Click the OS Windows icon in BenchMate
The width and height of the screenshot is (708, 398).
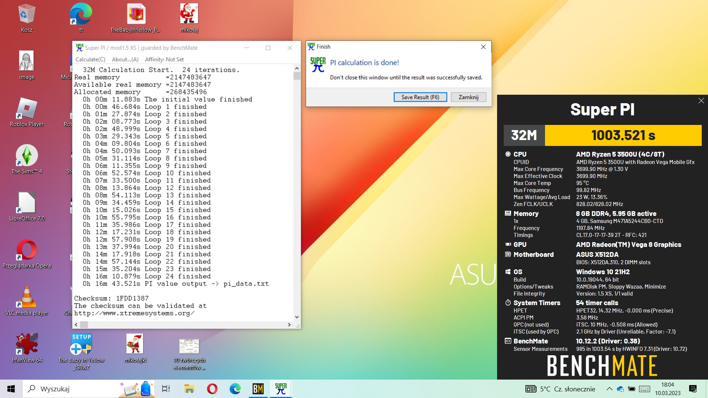[508, 272]
